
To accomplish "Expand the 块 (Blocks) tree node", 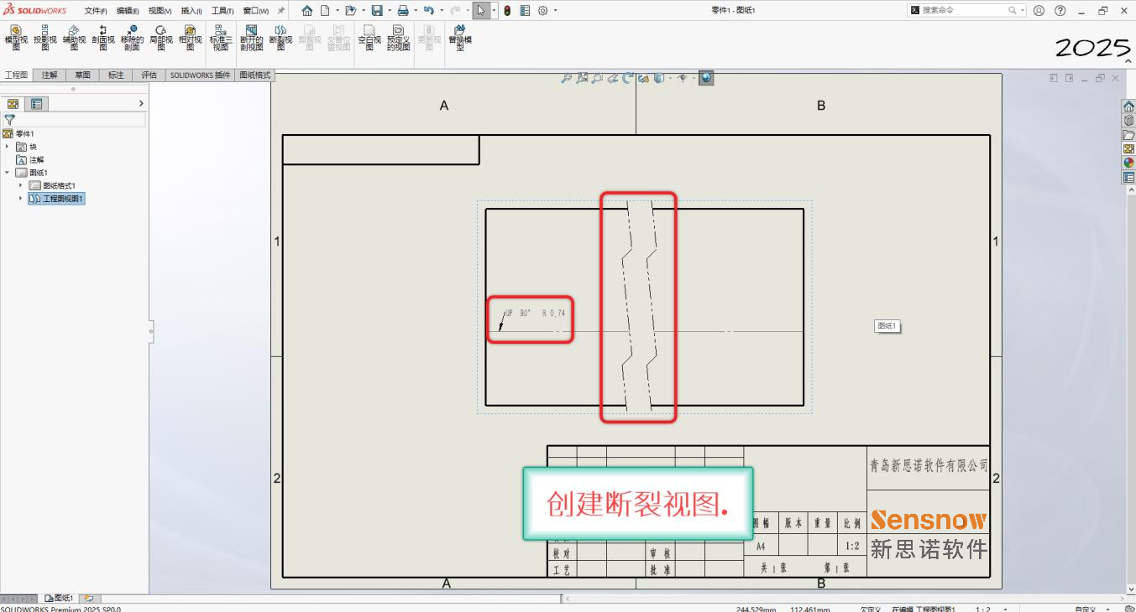I will tap(8, 147).
